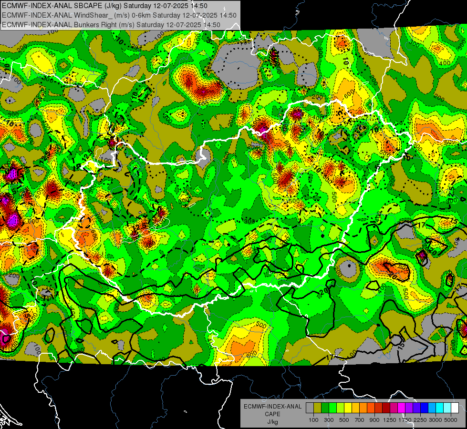This screenshot has width=467, height=429.
Task: Click the legend title ECMWF-INDEX-ANAL
Action: point(273,407)
